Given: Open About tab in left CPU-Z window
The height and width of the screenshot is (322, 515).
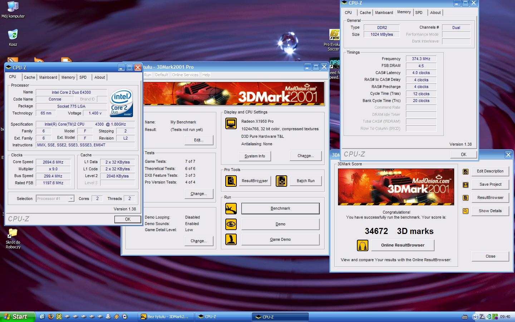Looking at the screenshot, I should click(99, 77).
